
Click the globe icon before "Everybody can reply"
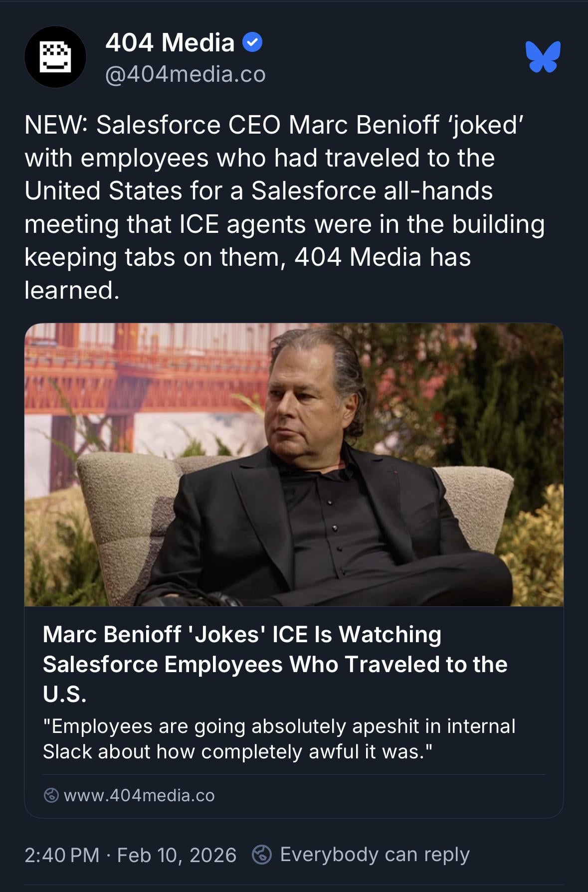262,855
